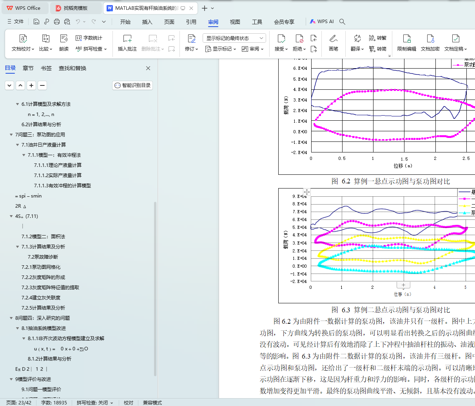Open the search magnifier beside WPS AI
Screen dimensions: 475x406
coord(342,22)
